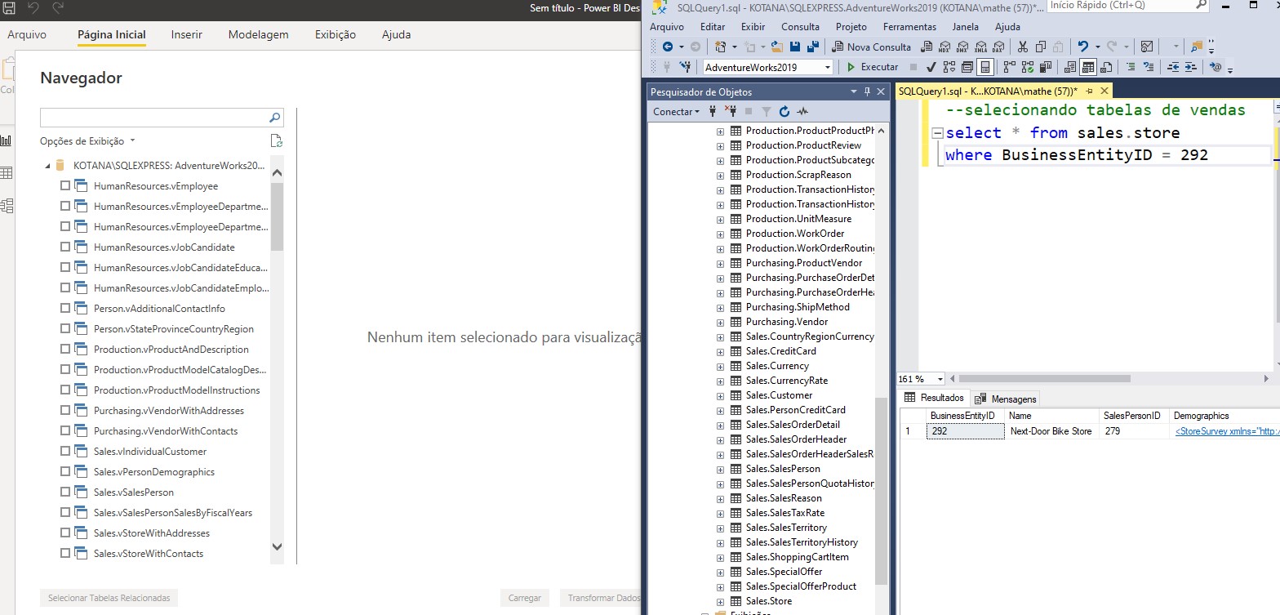Click the Results to Text icon
Image resolution: width=1280 pixels, height=615 pixels.
(1070, 67)
